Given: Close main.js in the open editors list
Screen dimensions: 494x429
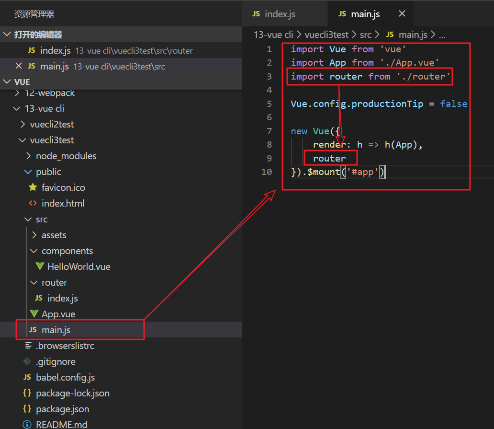Looking at the screenshot, I should pos(19,66).
